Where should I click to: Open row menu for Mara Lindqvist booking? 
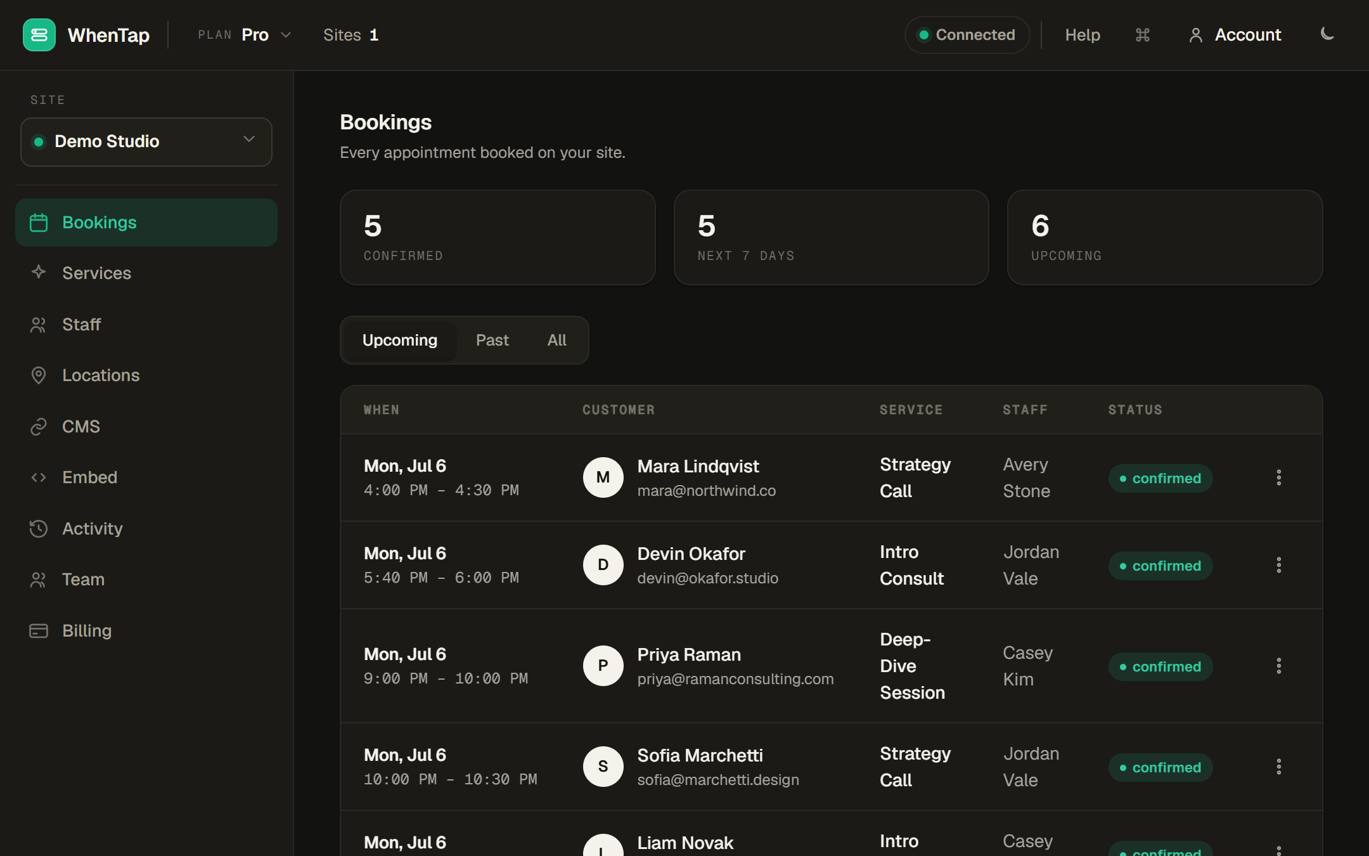point(1279,477)
